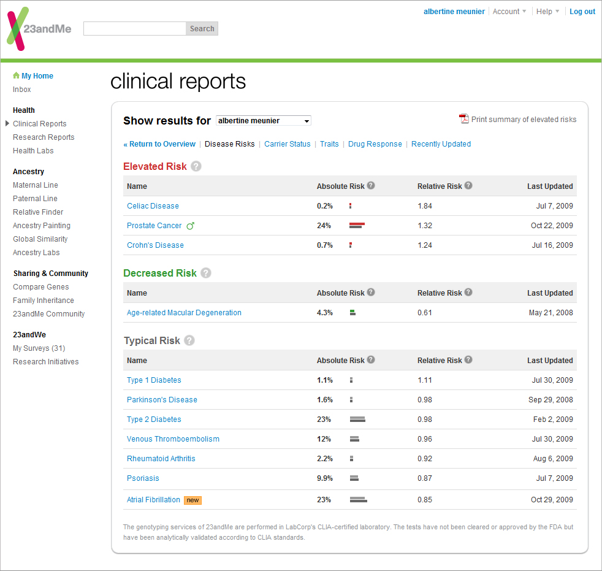Click Relative Risk help icon in Elevated table
The image size is (602, 571).
[468, 185]
